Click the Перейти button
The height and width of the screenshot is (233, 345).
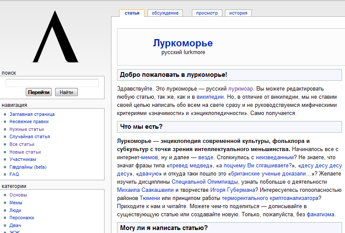point(39,92)
